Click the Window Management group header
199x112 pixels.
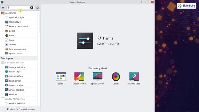click(19, 99)
